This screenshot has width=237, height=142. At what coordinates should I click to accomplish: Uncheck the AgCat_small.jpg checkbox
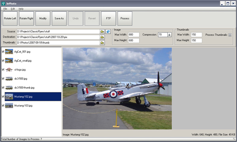(x=3, y=60)
